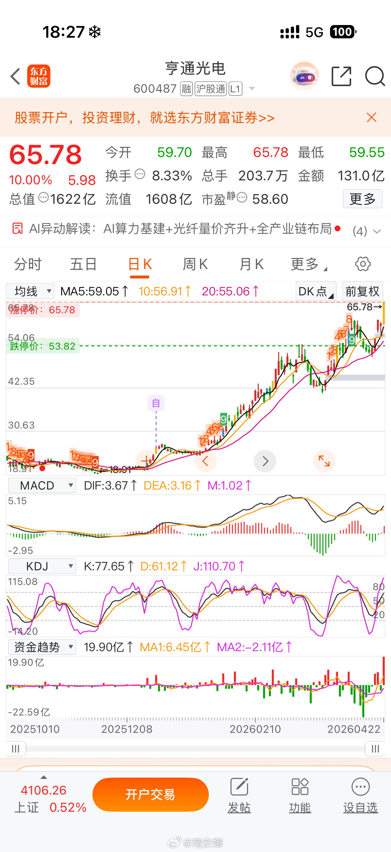Image resolution: width=391 pixels, height=852 pixels.
Task: Open the AI robot assistant avatar
Action: [x=304, y=76]
